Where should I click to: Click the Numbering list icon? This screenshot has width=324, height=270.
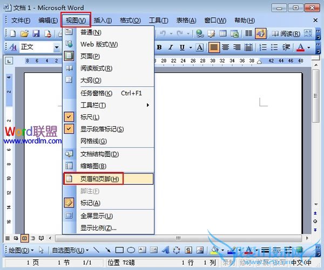(x=263, y=47)
